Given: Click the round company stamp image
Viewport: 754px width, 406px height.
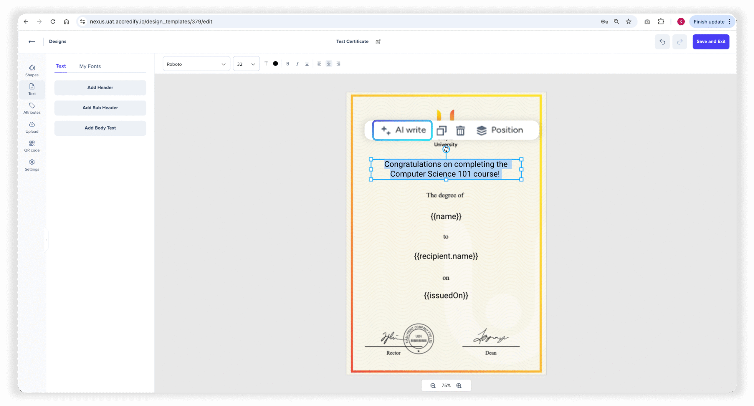Looking at the screenshot, I should coord(419,339).
